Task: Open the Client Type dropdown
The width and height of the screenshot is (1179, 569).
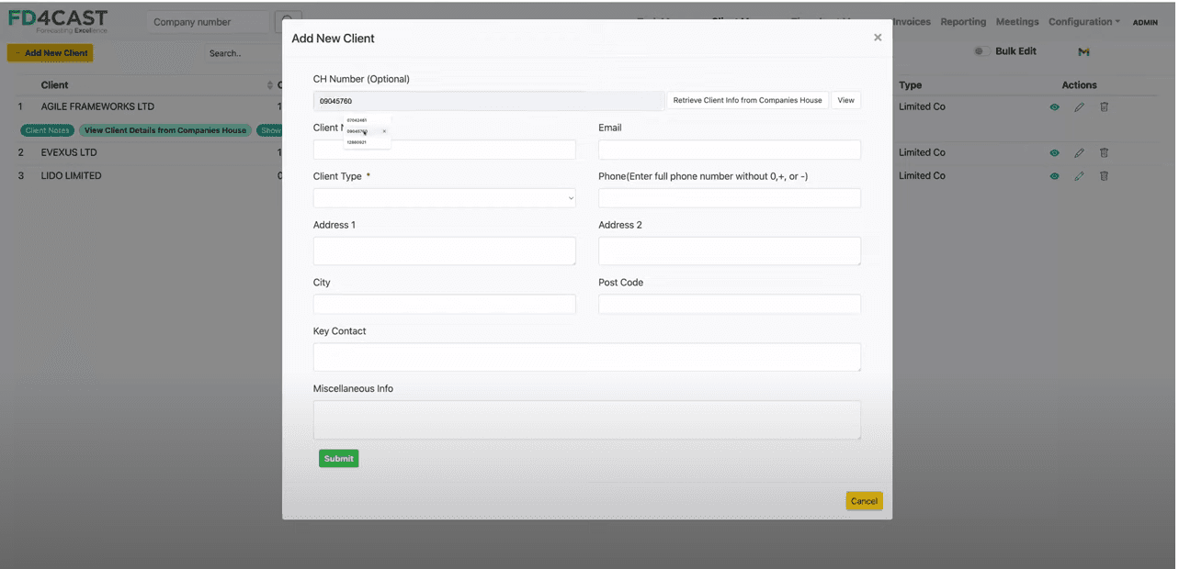Action: tap(445, 197)
